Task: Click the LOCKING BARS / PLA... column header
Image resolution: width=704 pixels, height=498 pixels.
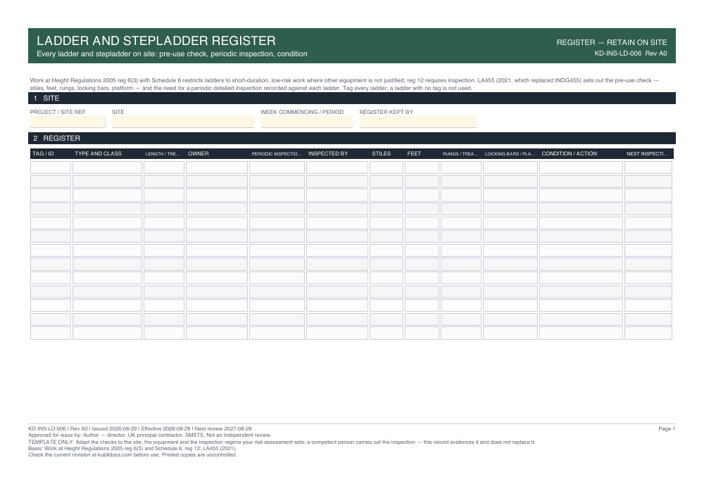Action: pos(510,154)
